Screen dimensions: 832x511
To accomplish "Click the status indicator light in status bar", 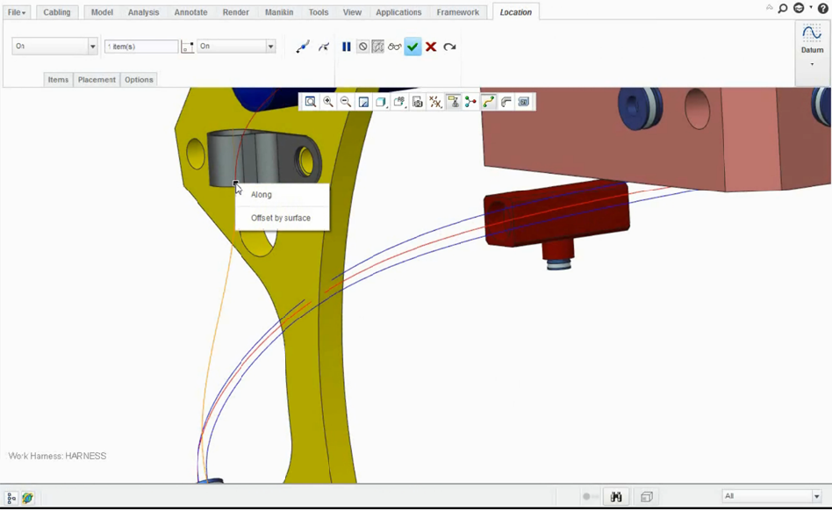I will (586, 497).
